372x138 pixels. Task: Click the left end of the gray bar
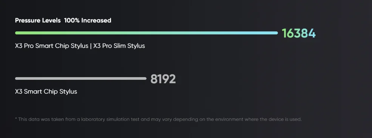[x=17, y=78]
